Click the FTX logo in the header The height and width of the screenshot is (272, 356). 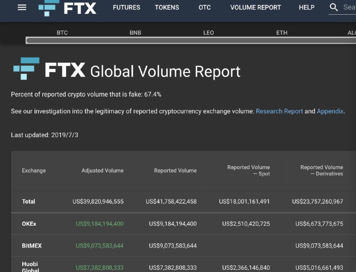(x=67, y=8)
